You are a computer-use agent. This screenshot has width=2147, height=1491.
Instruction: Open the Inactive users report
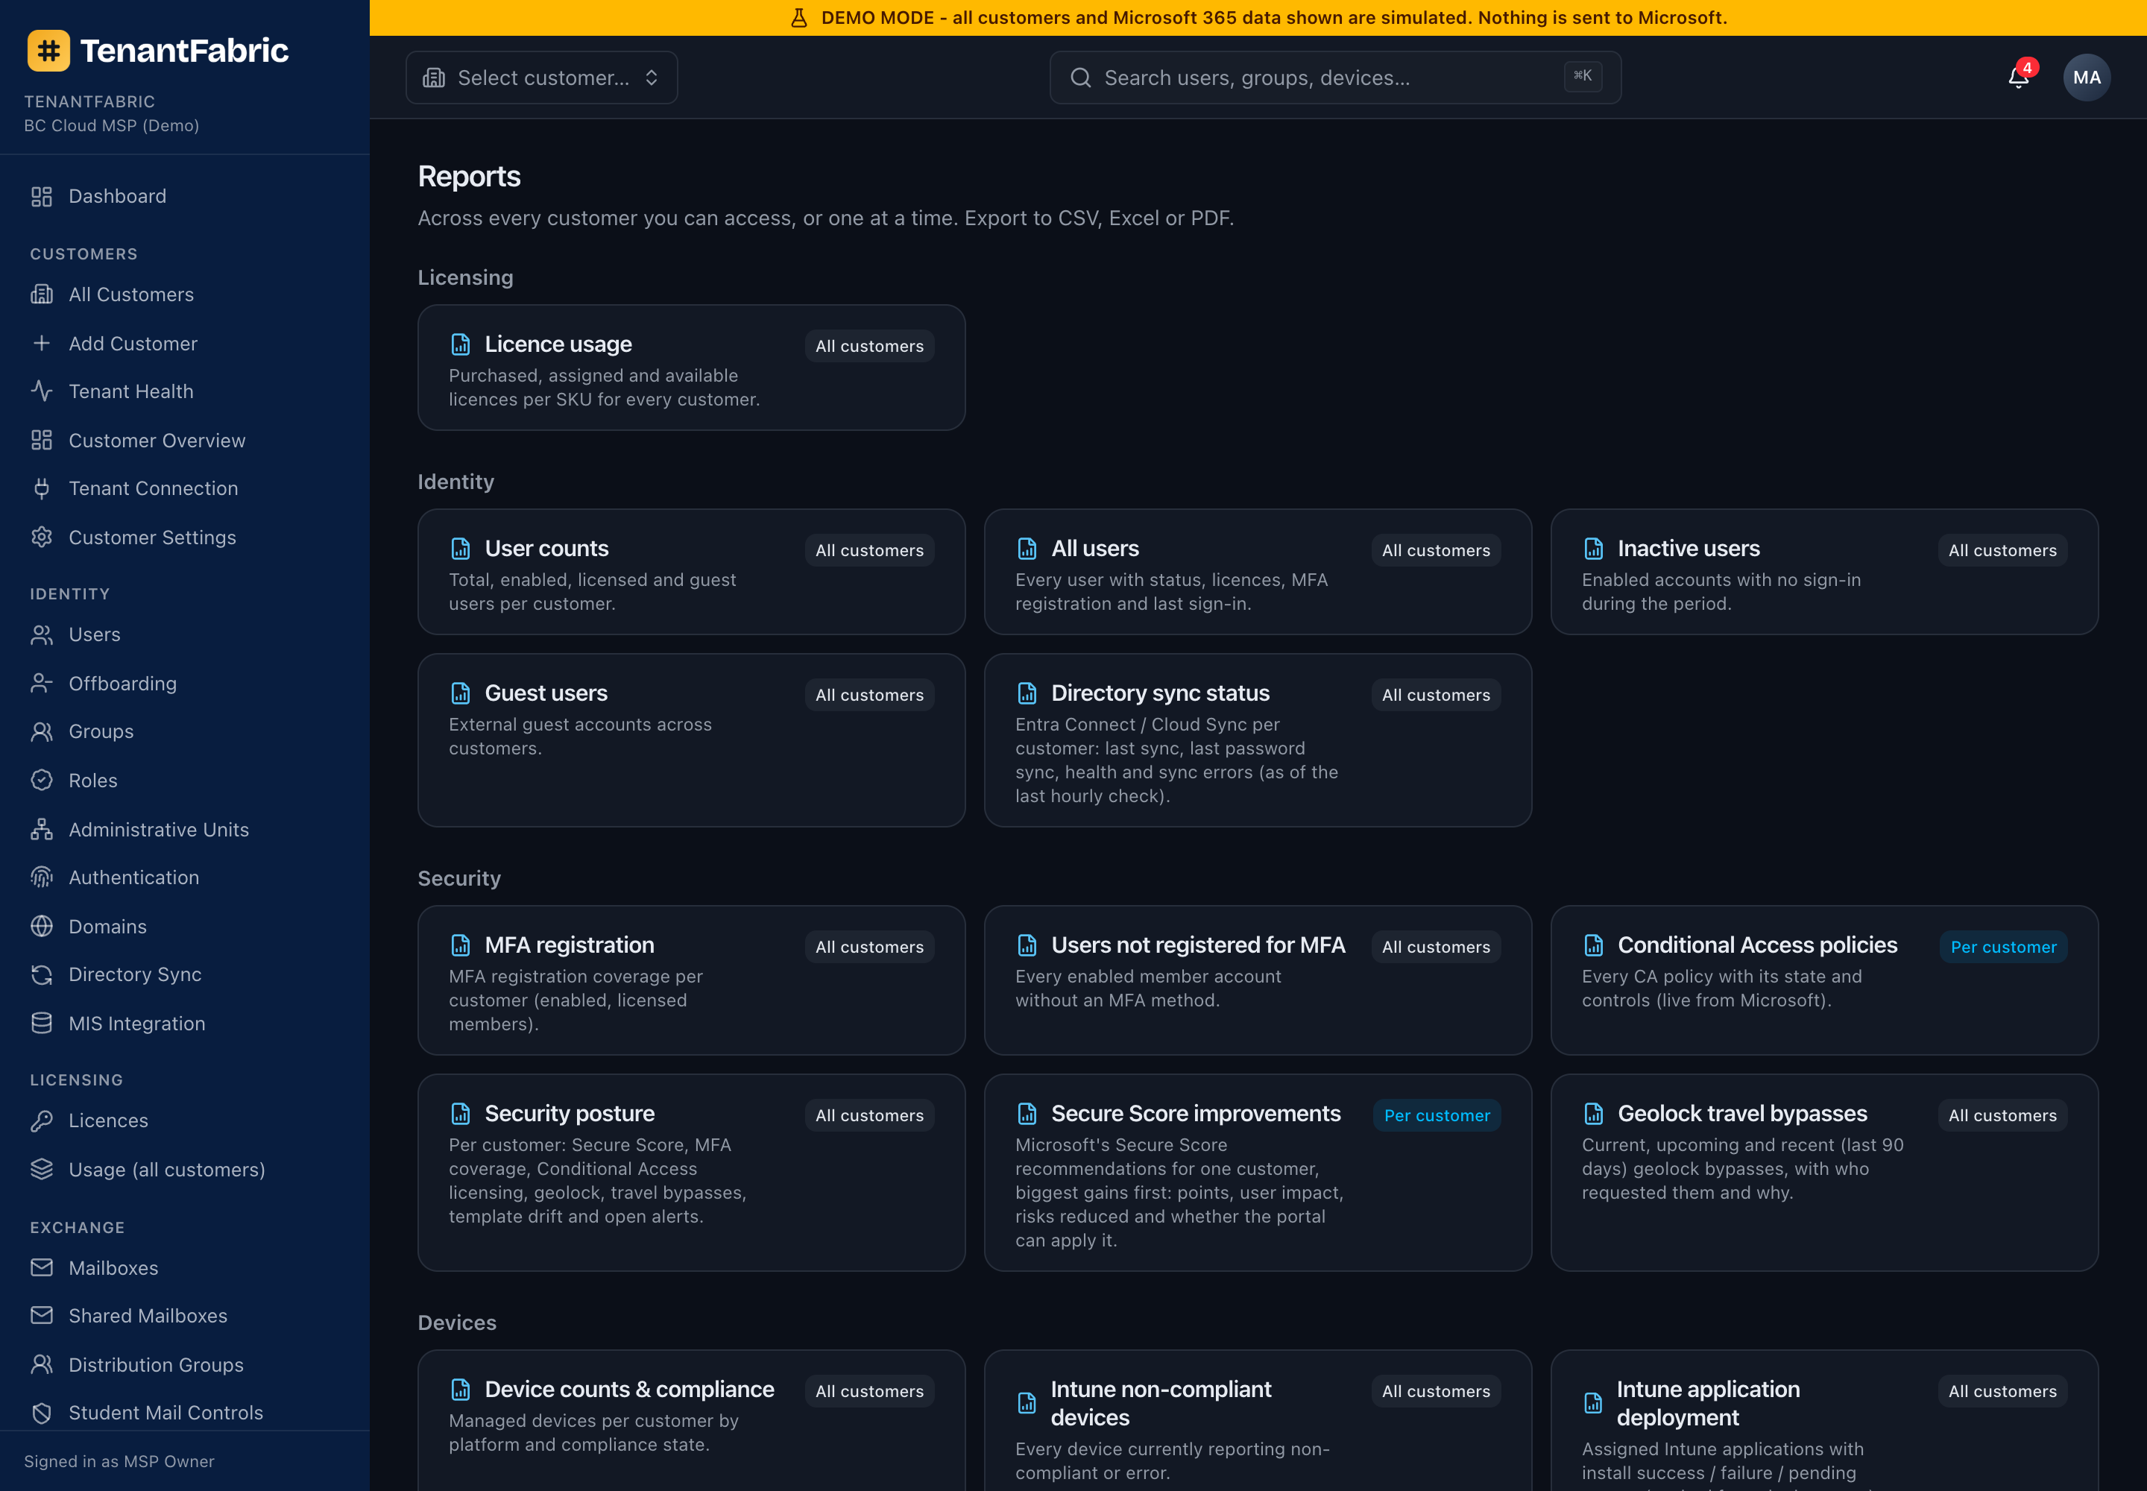pos(1823,572)
